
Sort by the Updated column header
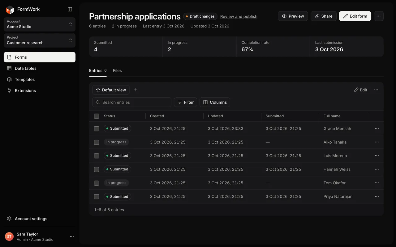click(215, 116)
